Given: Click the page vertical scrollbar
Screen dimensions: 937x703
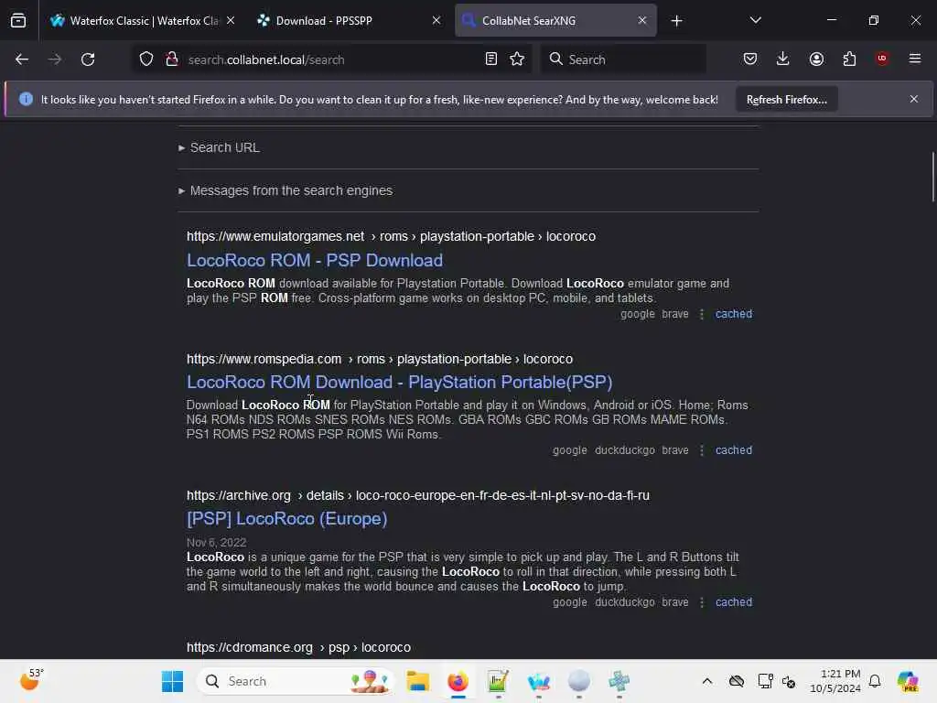Looking at the screenshot, I should 932,177.
